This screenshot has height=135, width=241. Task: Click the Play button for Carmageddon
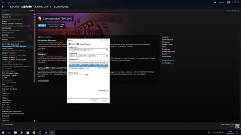click(42, 25)
